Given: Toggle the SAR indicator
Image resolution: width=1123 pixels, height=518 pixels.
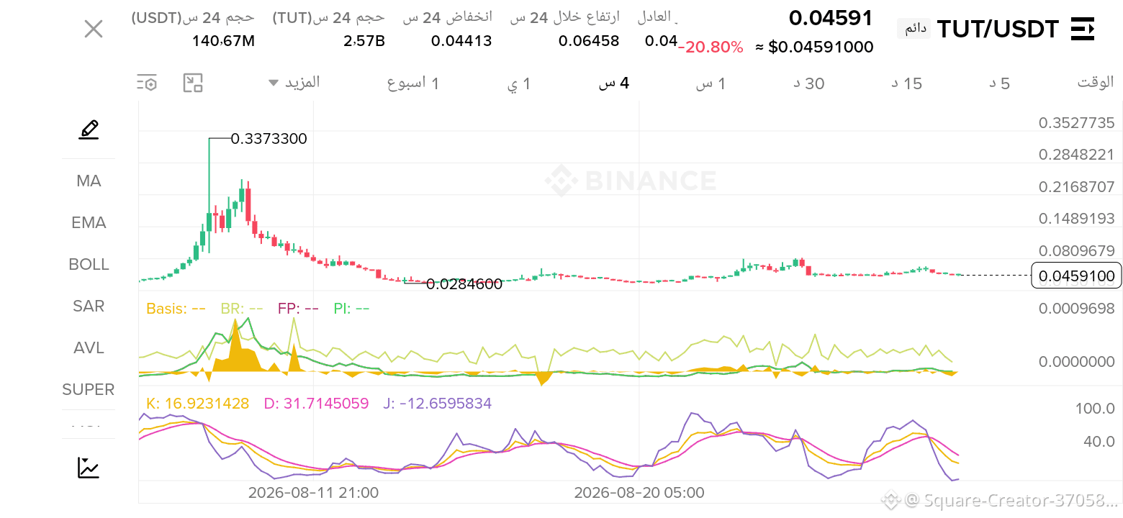Looking at the screenshot, I should coord(89,306).
